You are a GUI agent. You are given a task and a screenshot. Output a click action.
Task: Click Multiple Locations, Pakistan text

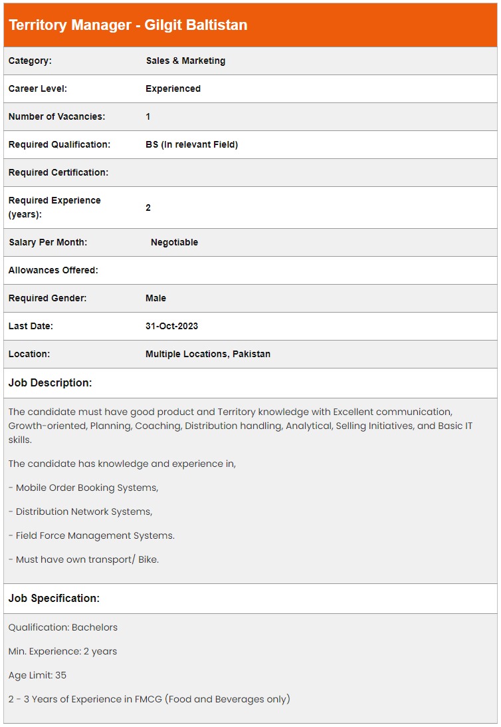(x=207, y=354)
